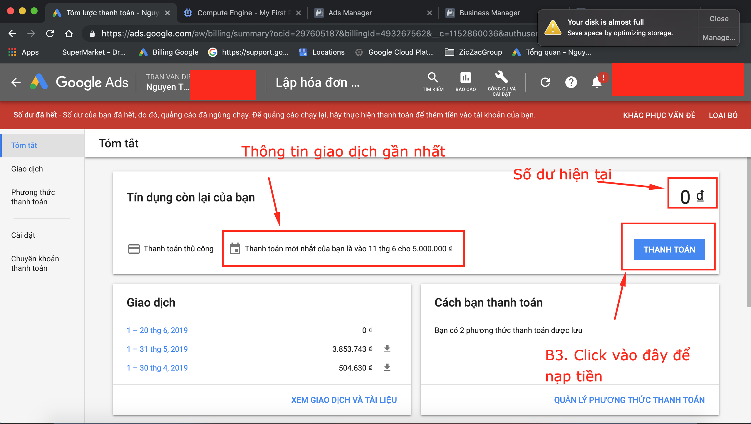Click Close on disk full notification
Screen dimensions: 751x424
coord(719,19)
